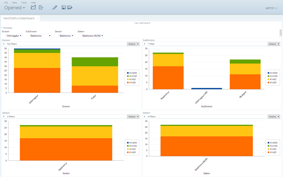Click the yellow segment of the Station chart bar
Screen dimensions: 283x177
[207, 131]
